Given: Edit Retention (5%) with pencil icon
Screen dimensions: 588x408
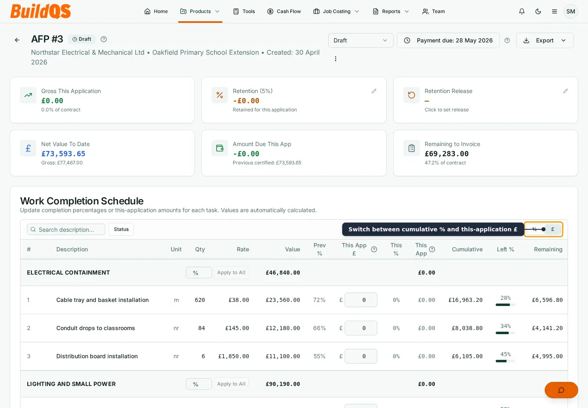Looking at the screenshot, I should pos(374,91).
